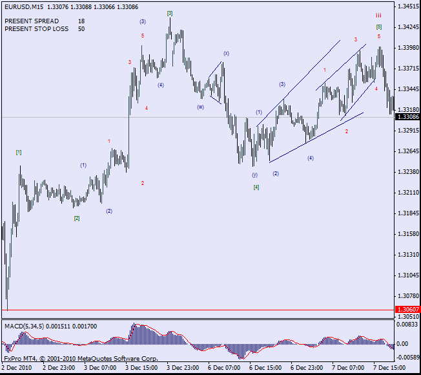This screenshot has height=375, width=421.
Task: Select the PRESENT STOP LOSS label
Action: (x=36, y=29)
